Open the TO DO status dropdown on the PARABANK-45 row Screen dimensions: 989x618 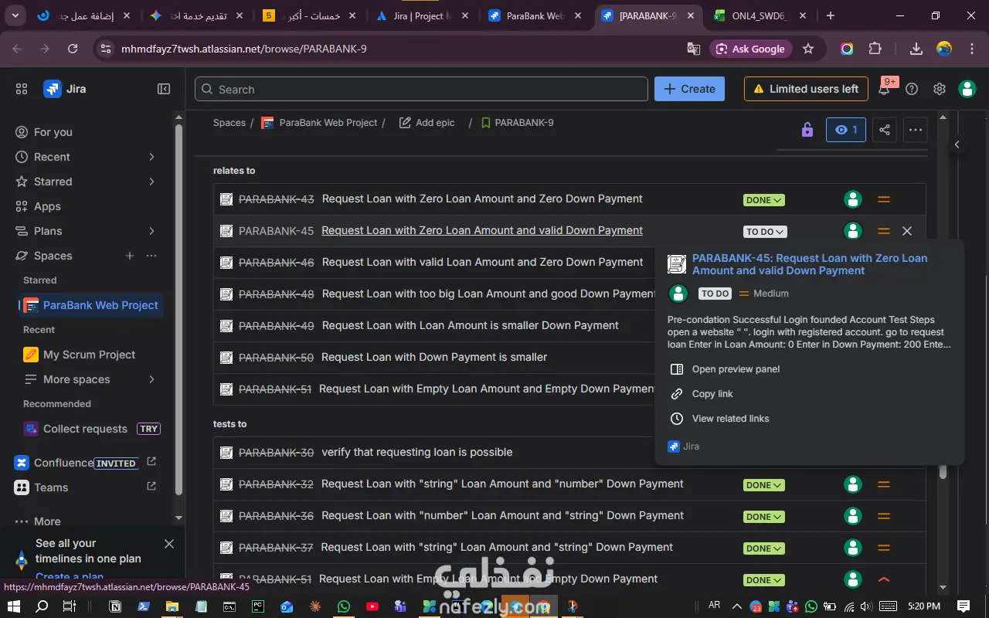point(765,232)
